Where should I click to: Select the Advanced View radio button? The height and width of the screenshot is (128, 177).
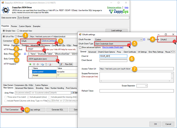pyautogui.click(x=18, y=31)
